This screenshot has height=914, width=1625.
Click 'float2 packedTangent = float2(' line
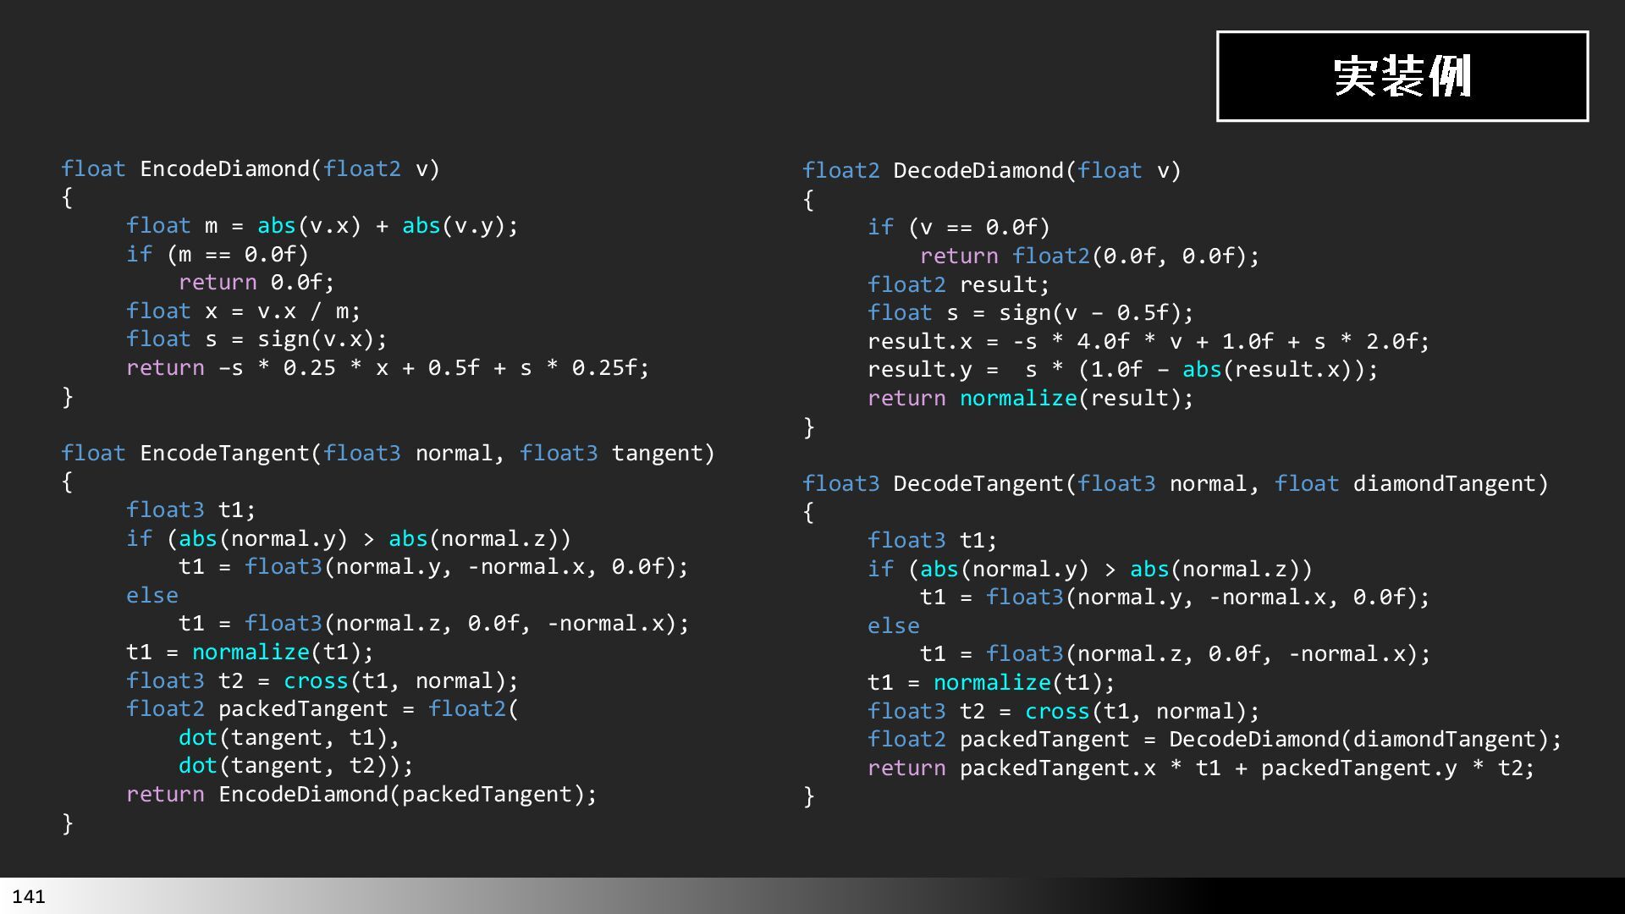pos(322,709)
